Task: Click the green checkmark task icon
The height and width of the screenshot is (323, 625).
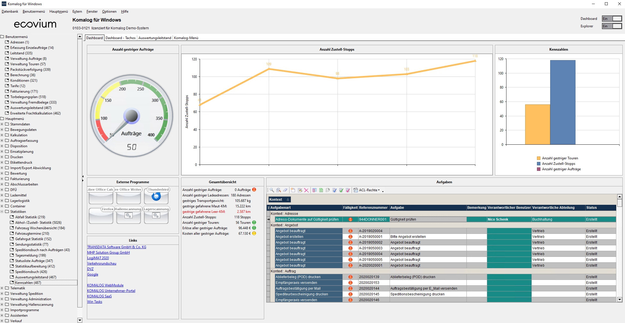Action: click(x=341, y=190)
